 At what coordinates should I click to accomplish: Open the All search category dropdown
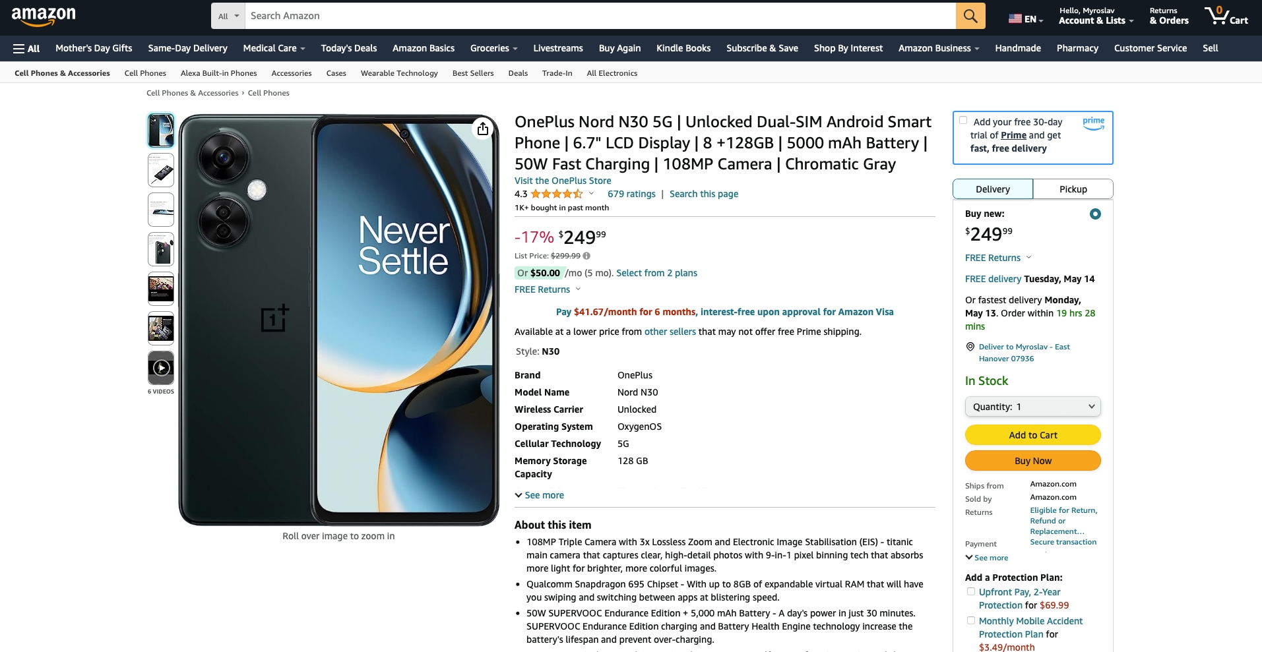(228, 16)
